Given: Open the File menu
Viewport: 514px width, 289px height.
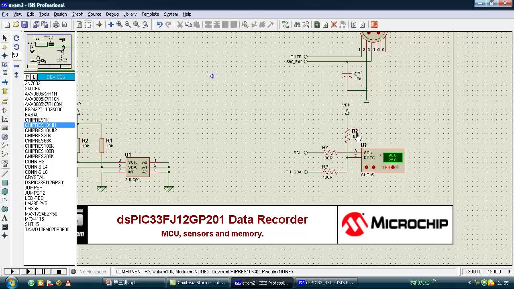Looking at the screenshot, I should [x=5, y=14].
